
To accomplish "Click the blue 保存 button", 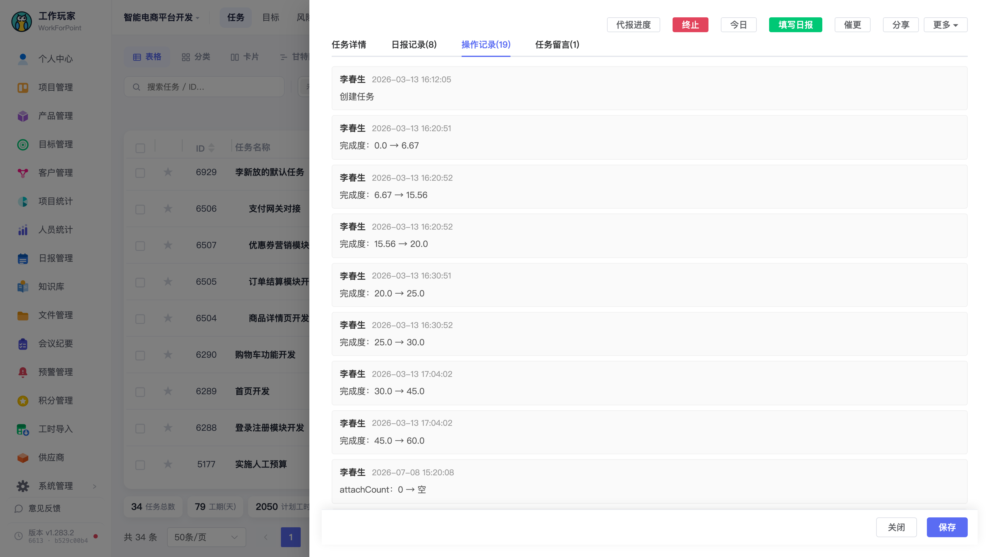I will (947, 527).
